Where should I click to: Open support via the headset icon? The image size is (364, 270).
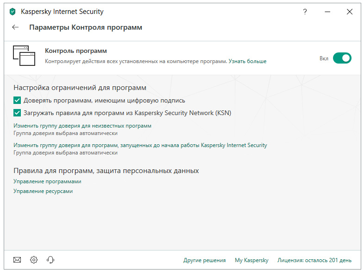(50, 260)
